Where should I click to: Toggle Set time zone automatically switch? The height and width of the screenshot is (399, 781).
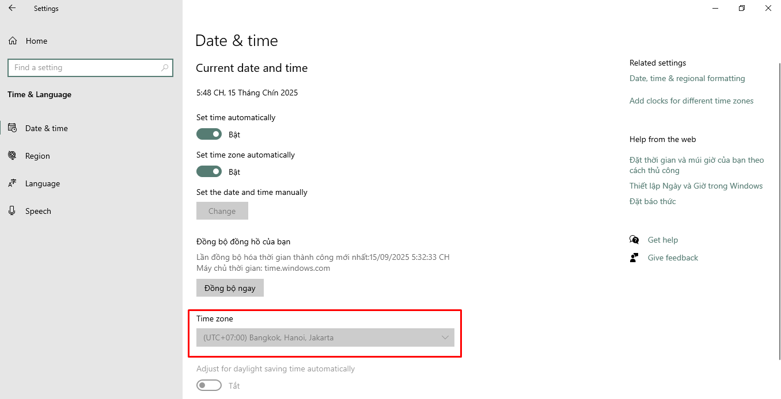(x=209, y=171)
